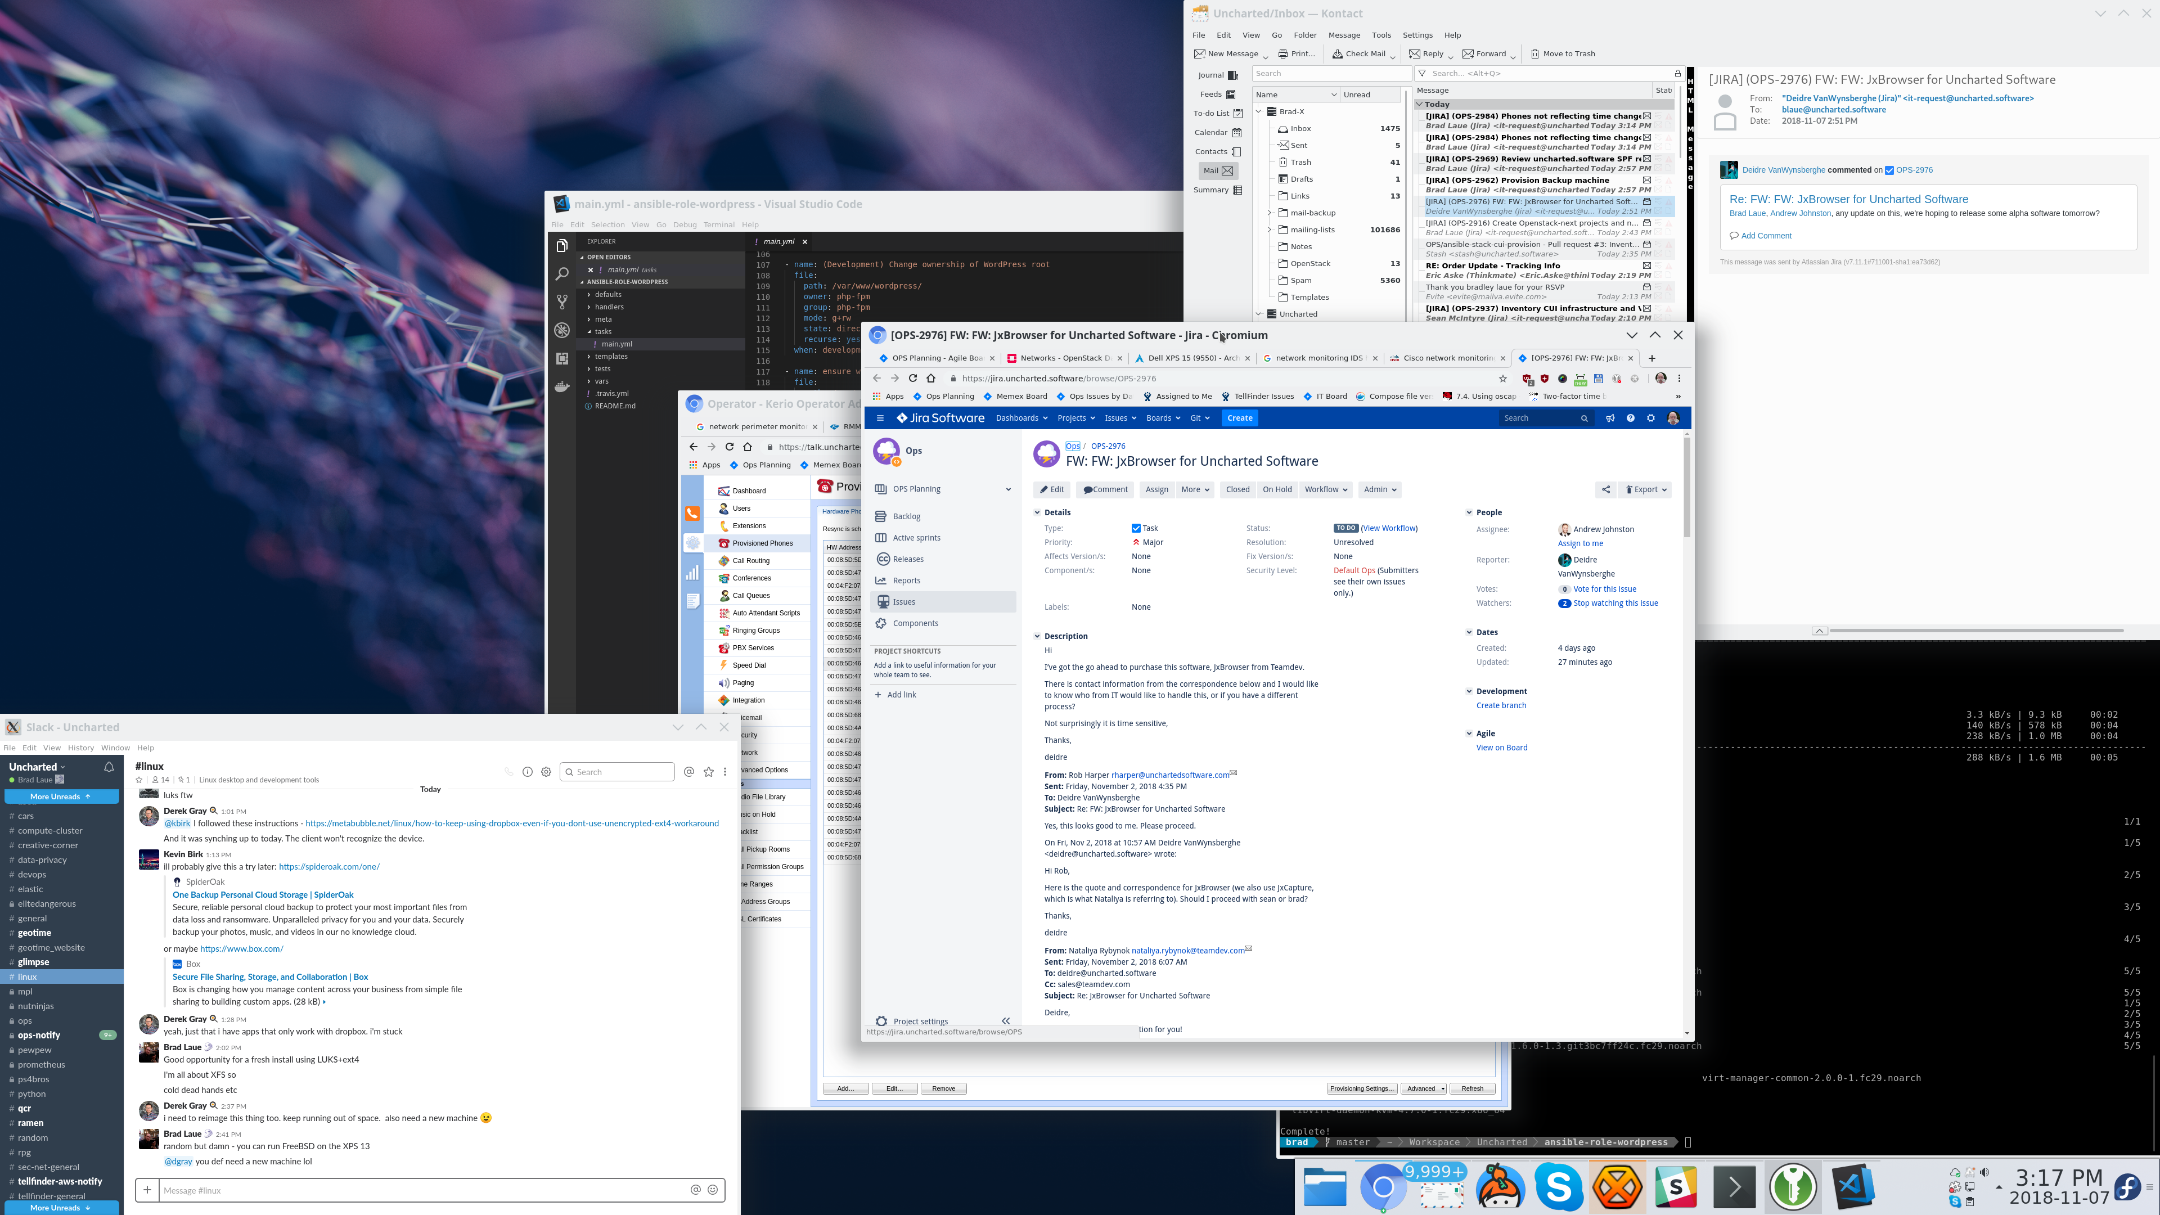Open KeePassXC from the taskbar
Viewport: 2160px width, 1215px height.
[1793, 1186]
